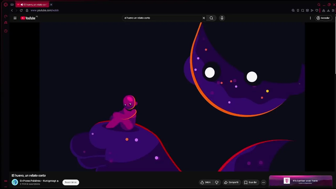The width and height of the screenshot is (336, 189).
Task: Subscribe with the Suscribirse button
Action: pos(71,182)
